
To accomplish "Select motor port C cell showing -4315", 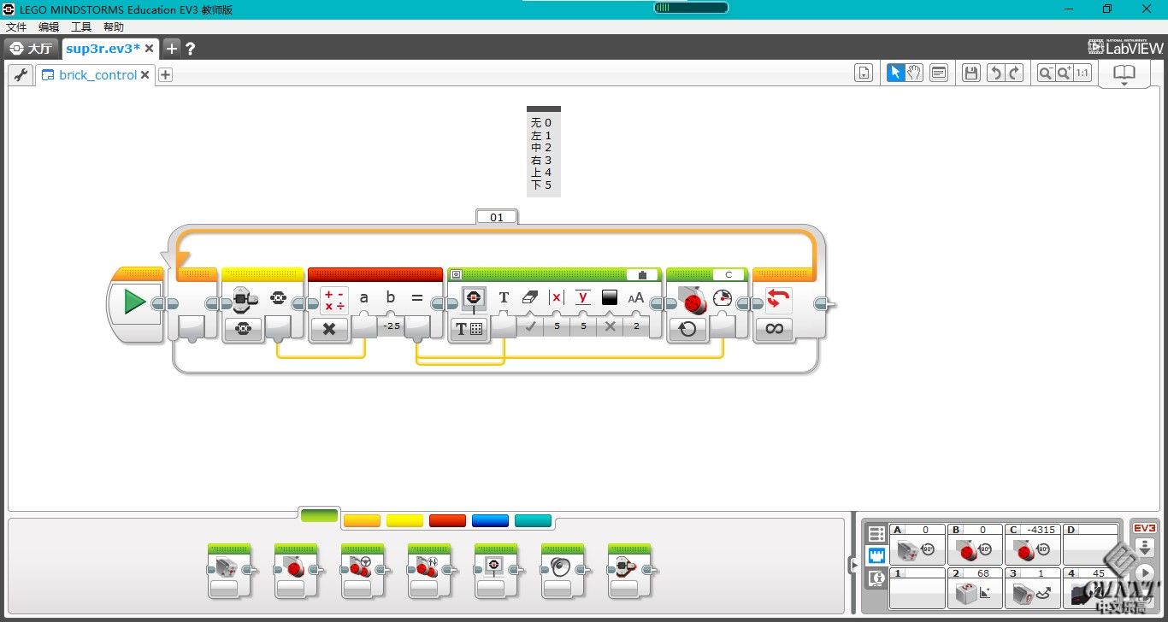I will (x=1033, y=544).
